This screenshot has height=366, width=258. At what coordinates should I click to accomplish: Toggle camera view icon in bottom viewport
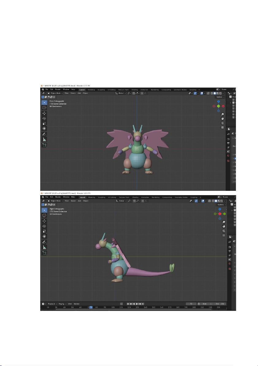[x=224, y=231]
